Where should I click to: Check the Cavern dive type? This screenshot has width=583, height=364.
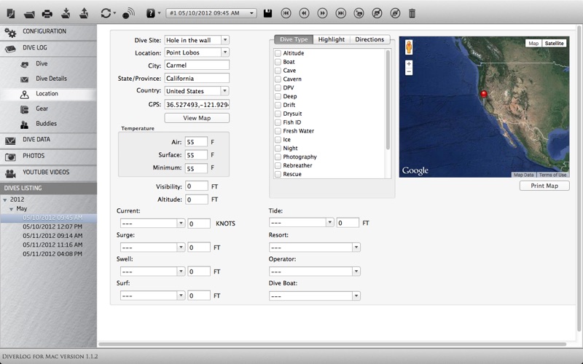pyautogui.click(x=278, y=79)
